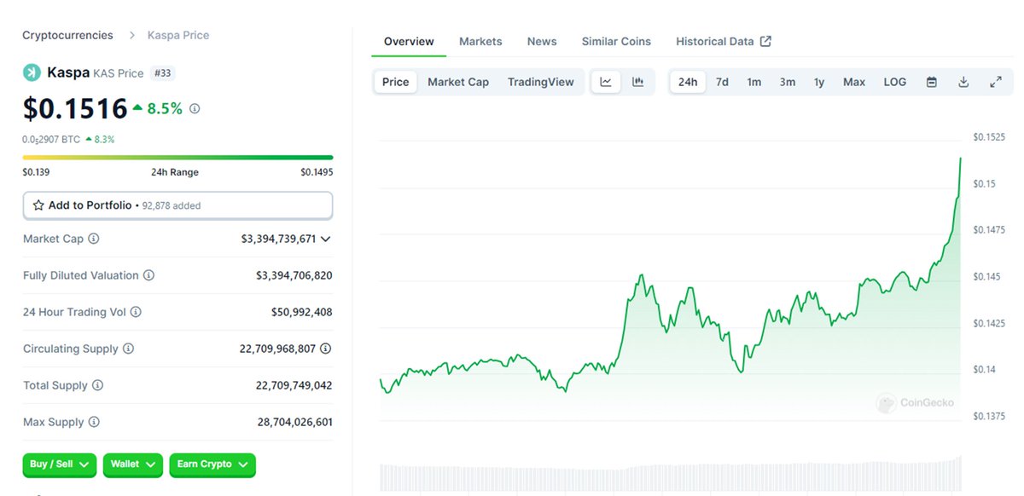Click the $0.1525 axis label
1024x496 pixels.
click(x=989, y=137)
